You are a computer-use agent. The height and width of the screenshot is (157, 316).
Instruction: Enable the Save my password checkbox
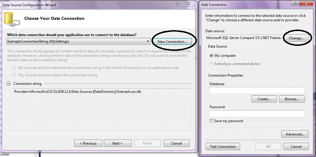(212, 121)
